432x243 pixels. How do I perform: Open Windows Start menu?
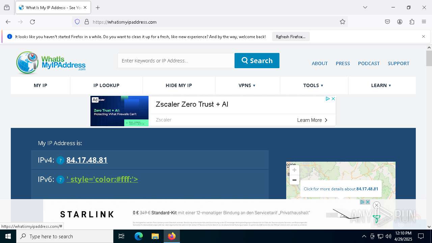pos(8,236)
